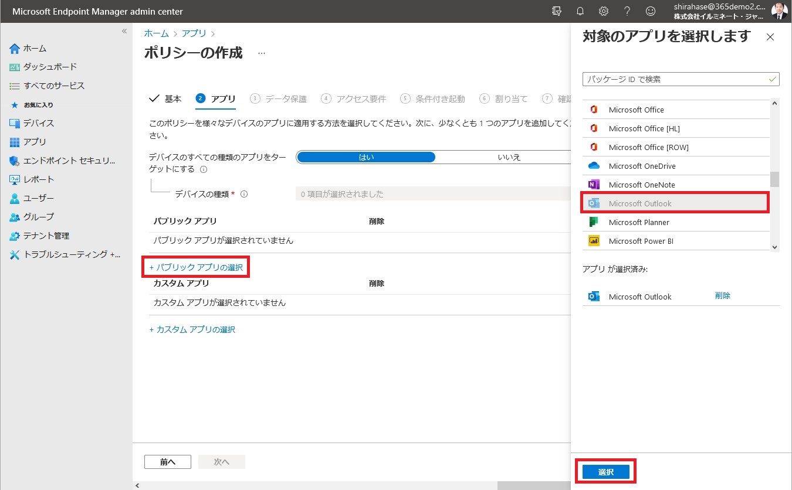Select the アプリ wizard step
Screen dimensions: 792x490
pyautogui.click(x=215, y=98)
